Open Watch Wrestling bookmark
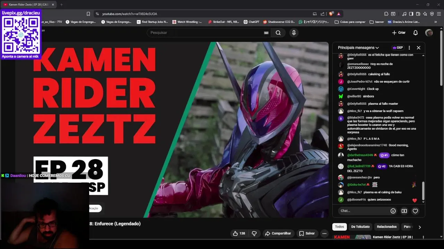 coord(187,22)
